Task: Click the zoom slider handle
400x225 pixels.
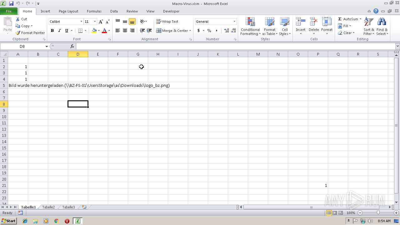Action: (x=378, y=213)
